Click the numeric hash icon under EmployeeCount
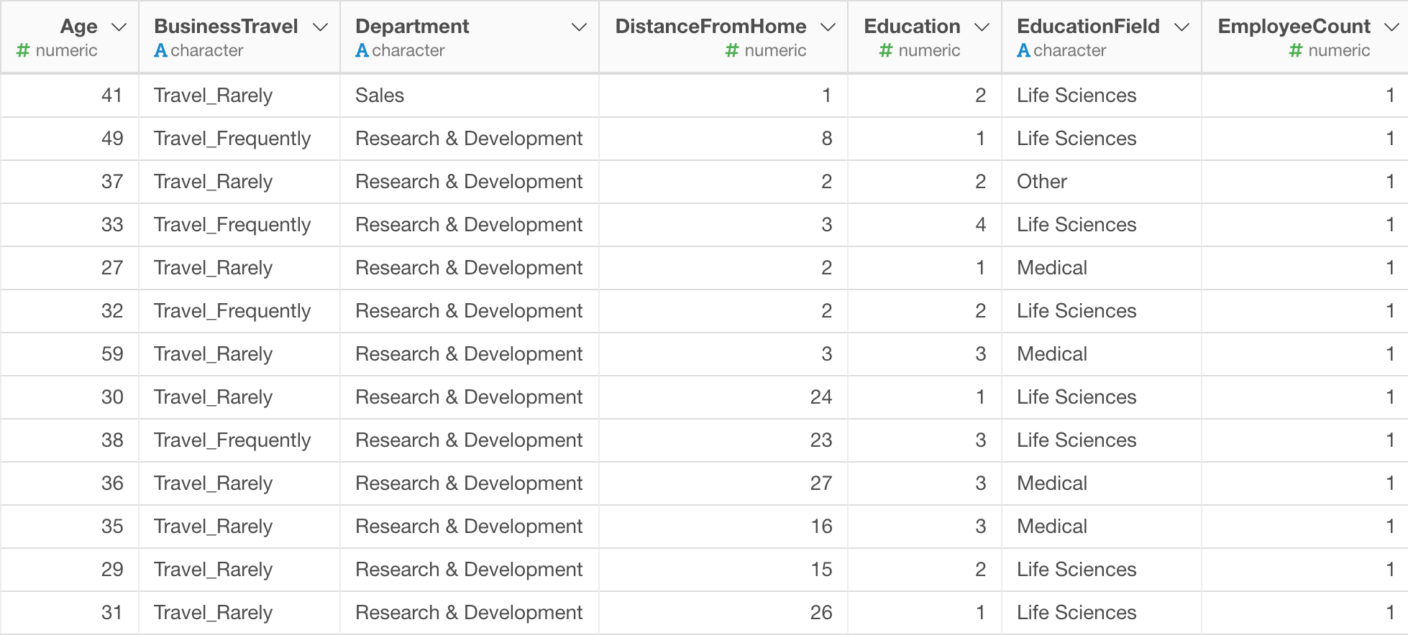The width and height of the screenshot is (1408, 635). point(1296,50)
